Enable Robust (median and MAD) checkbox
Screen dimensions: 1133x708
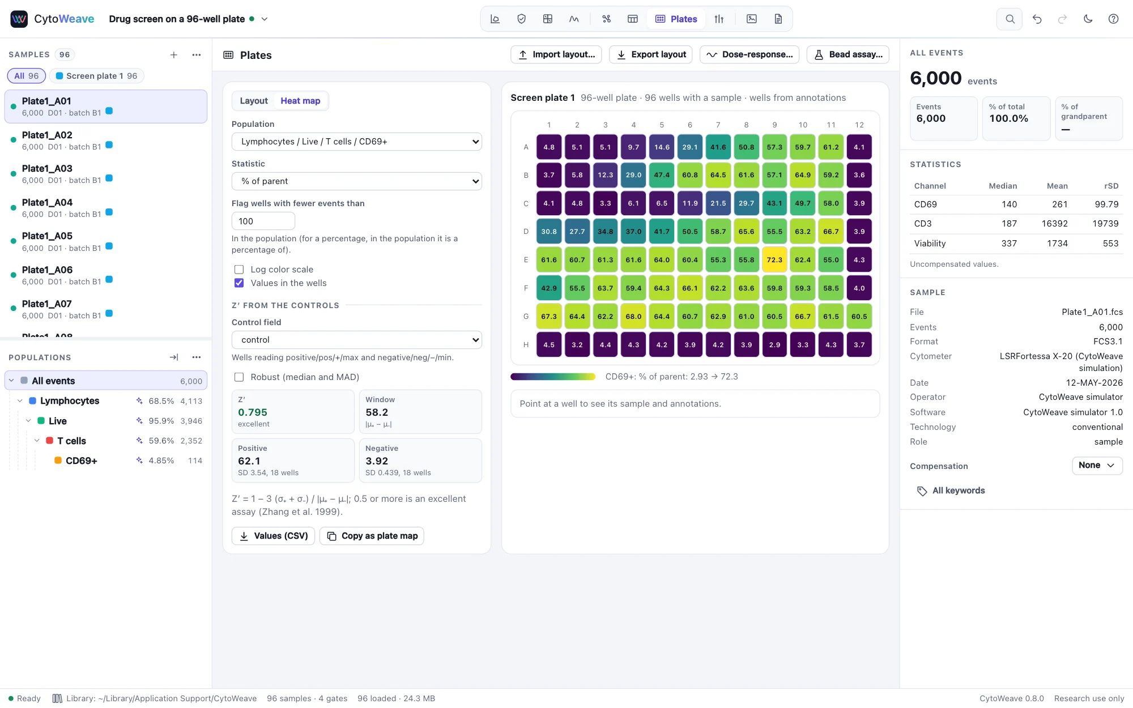(x=239, y=377)
